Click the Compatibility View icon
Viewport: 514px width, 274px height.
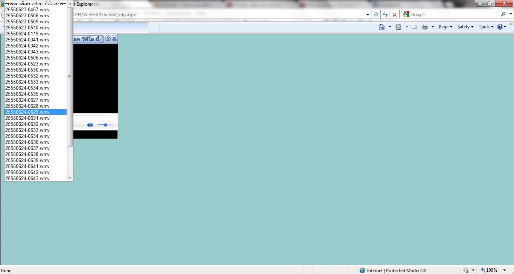[376, 15]
